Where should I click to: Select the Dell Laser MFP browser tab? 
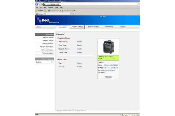coord(53,14)
